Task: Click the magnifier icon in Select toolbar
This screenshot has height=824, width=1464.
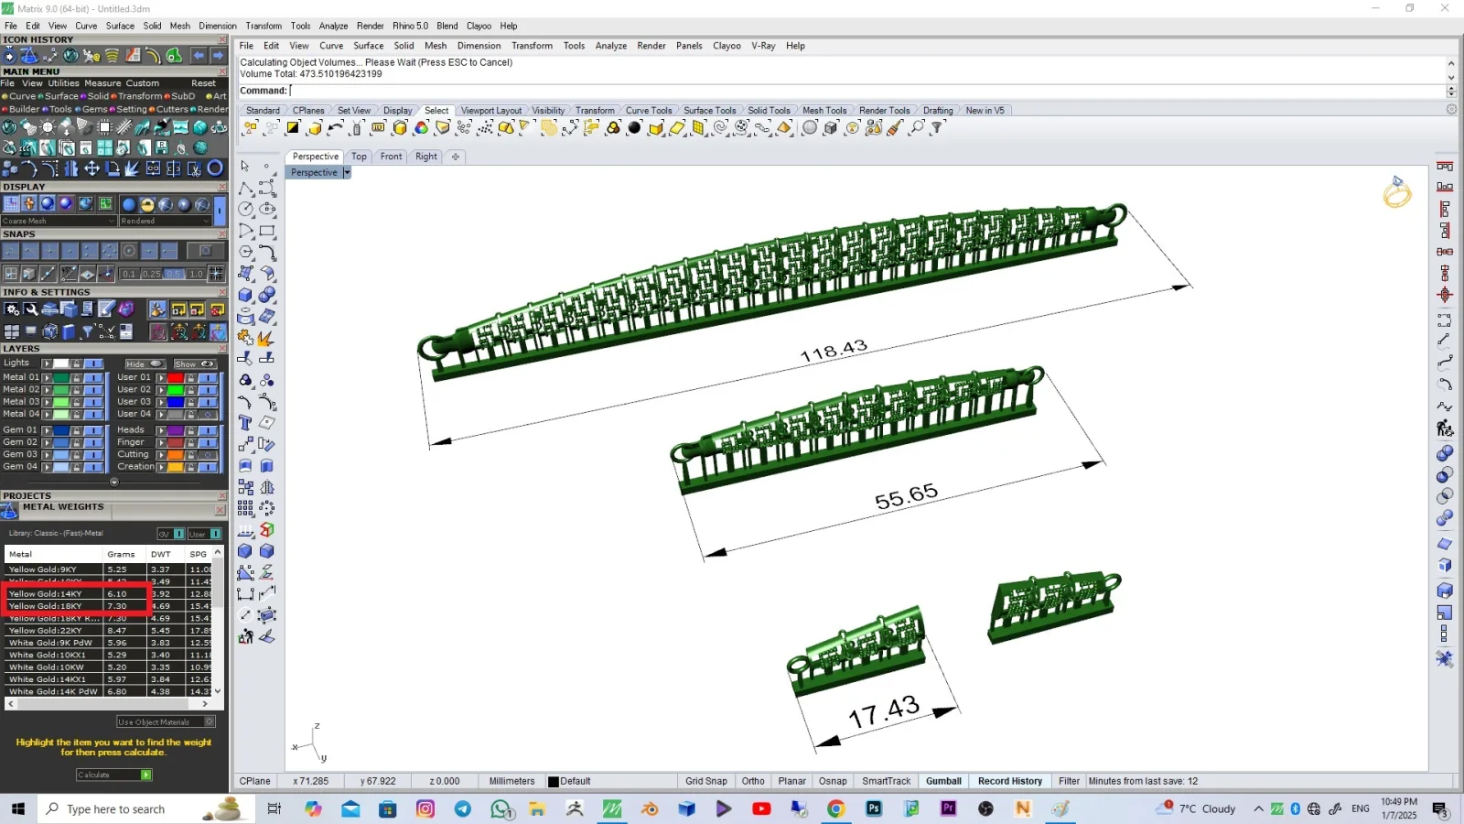Action: [916, 128]
